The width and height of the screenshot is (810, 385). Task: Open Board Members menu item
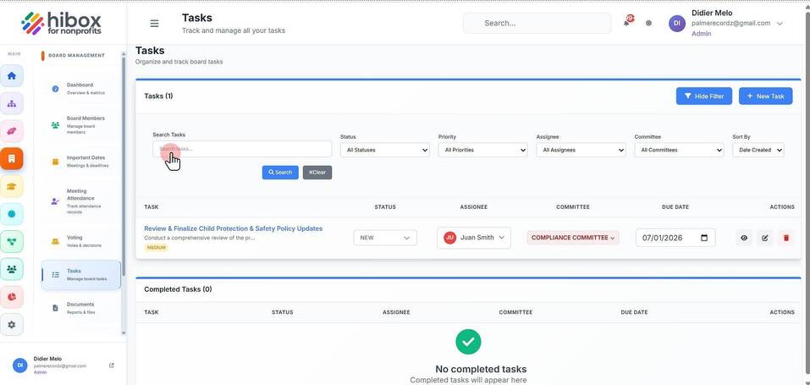(x=80, y=124)
